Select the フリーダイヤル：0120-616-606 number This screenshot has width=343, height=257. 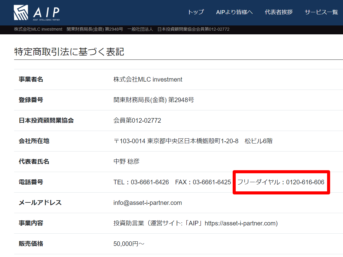281,182
